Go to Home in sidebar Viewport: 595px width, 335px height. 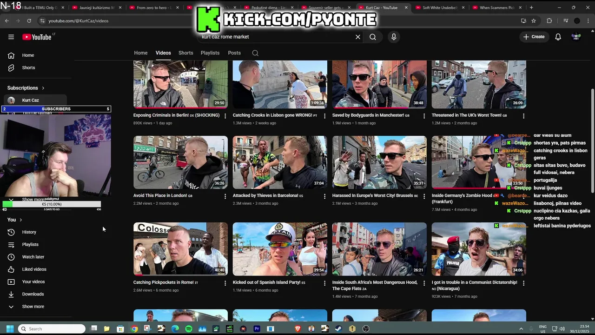(28, 55)
